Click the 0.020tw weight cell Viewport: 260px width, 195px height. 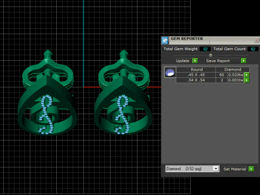click(236, 75)
